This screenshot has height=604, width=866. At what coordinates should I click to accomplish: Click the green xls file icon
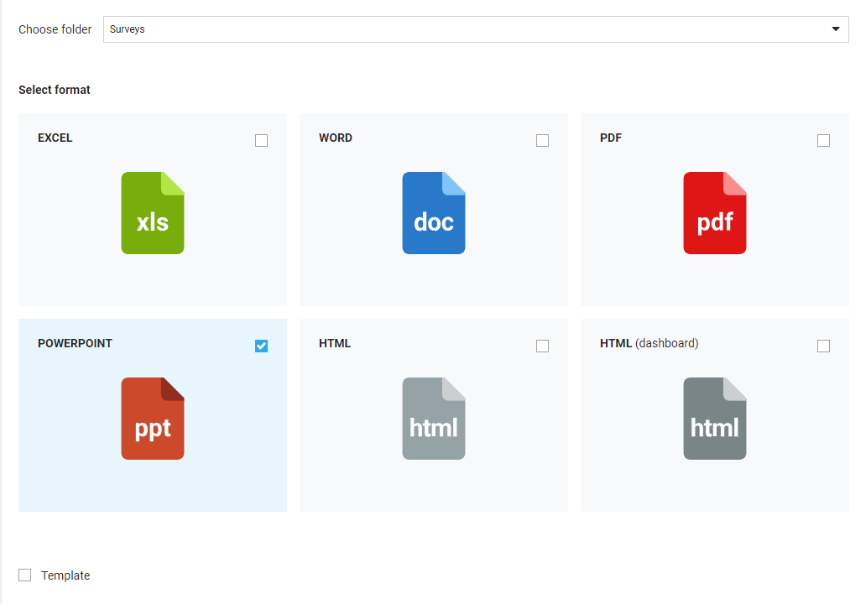click(153, 213)
